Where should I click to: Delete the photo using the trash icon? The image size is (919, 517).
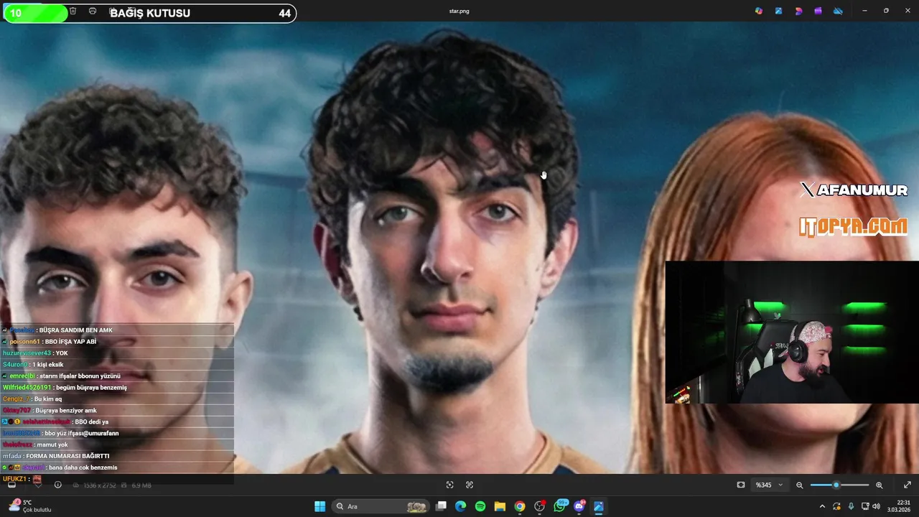(x=73, y=11)
